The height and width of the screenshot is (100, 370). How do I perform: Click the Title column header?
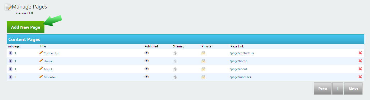point(43,46)
